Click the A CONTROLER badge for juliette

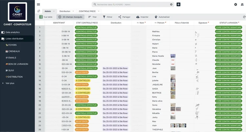tap(83, 81)
